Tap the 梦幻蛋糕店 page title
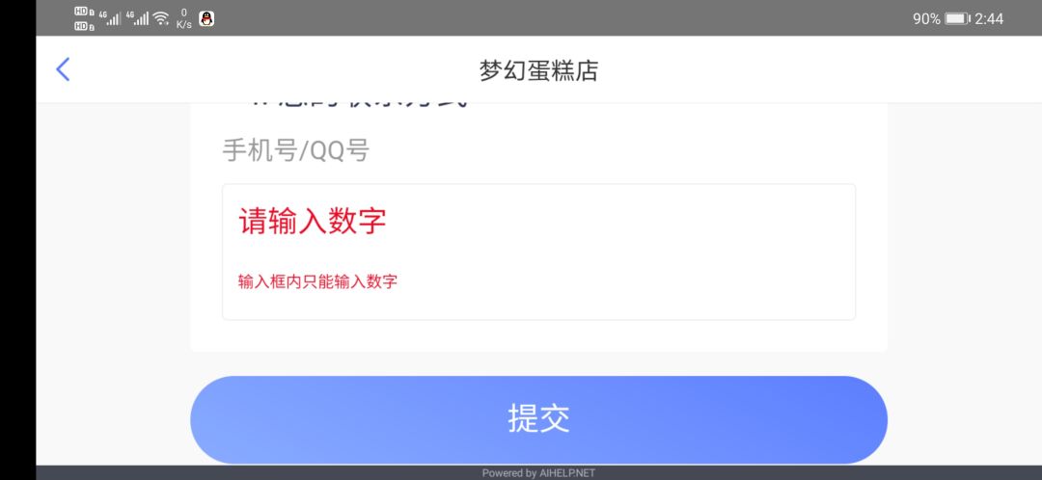 pos(538,70)
